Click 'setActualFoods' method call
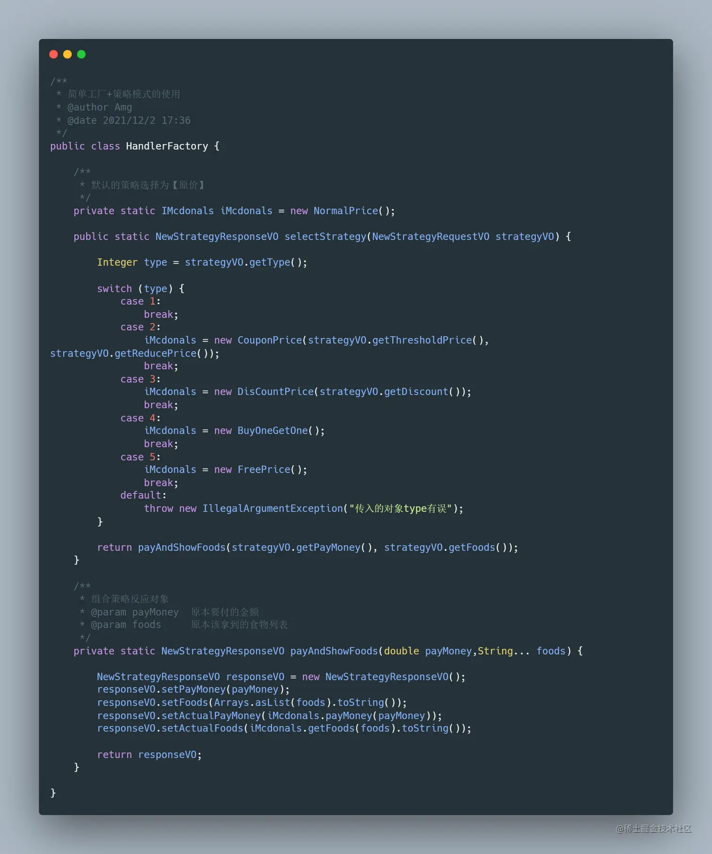The width and height of the screenshot is (712, 854). click(x=202, y=729)
